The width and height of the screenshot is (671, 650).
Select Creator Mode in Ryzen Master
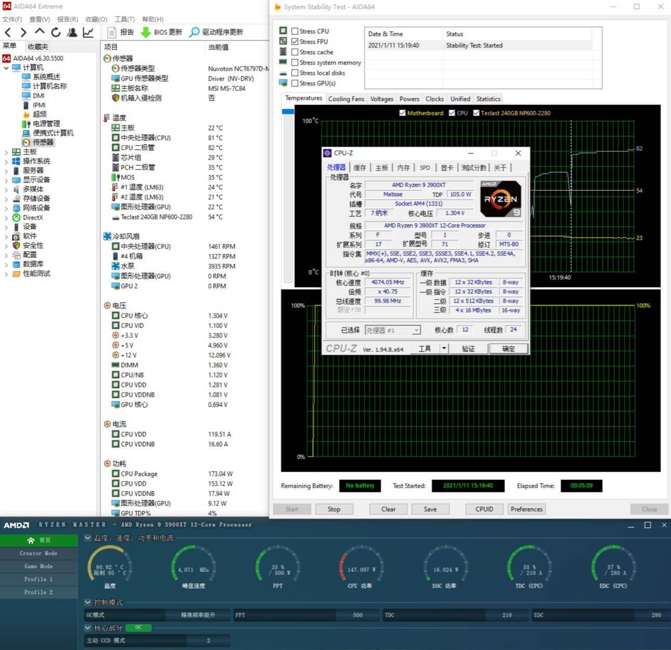click(38, 553)
